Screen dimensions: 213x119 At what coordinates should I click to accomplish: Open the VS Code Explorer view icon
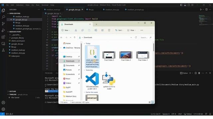click(x=3, y=10)
